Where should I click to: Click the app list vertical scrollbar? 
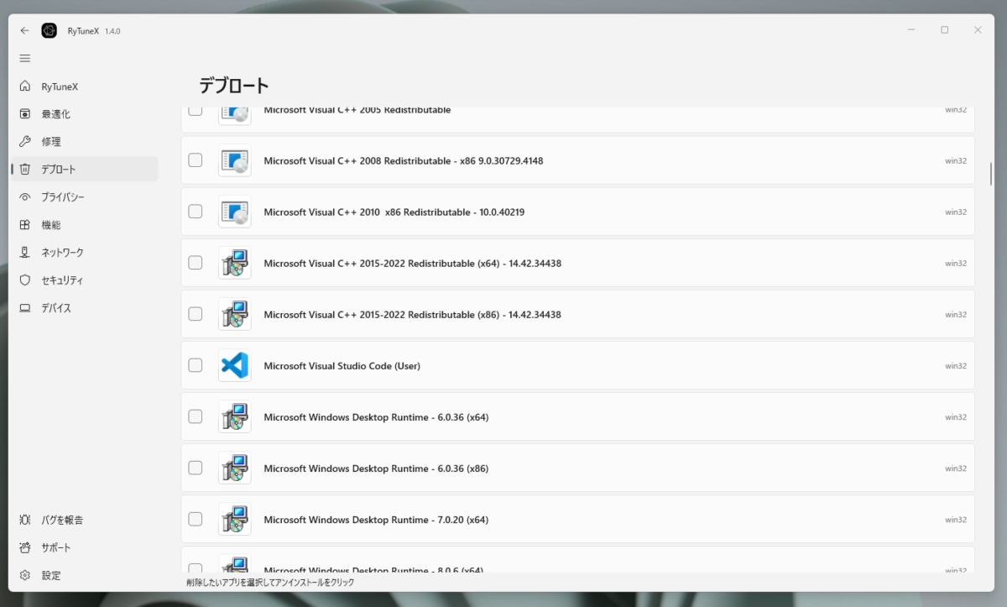[x=991, y=174]
